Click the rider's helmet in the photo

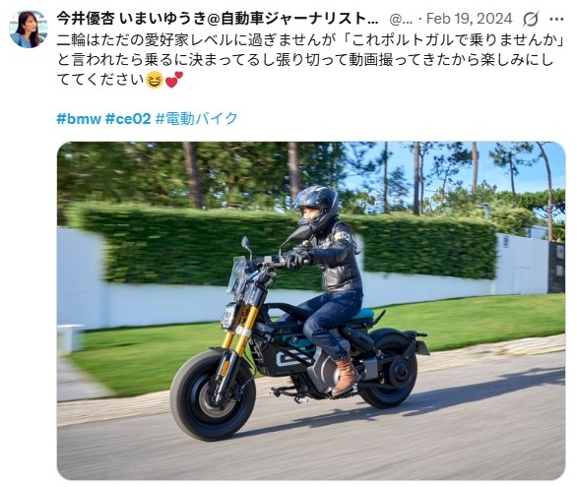pyautogui.click(x=316, y=207)
